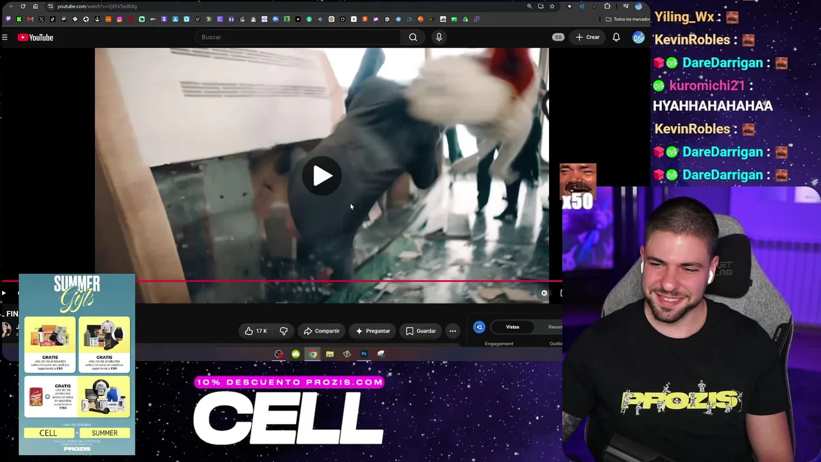Submit the search with the magnifier button

413,37
